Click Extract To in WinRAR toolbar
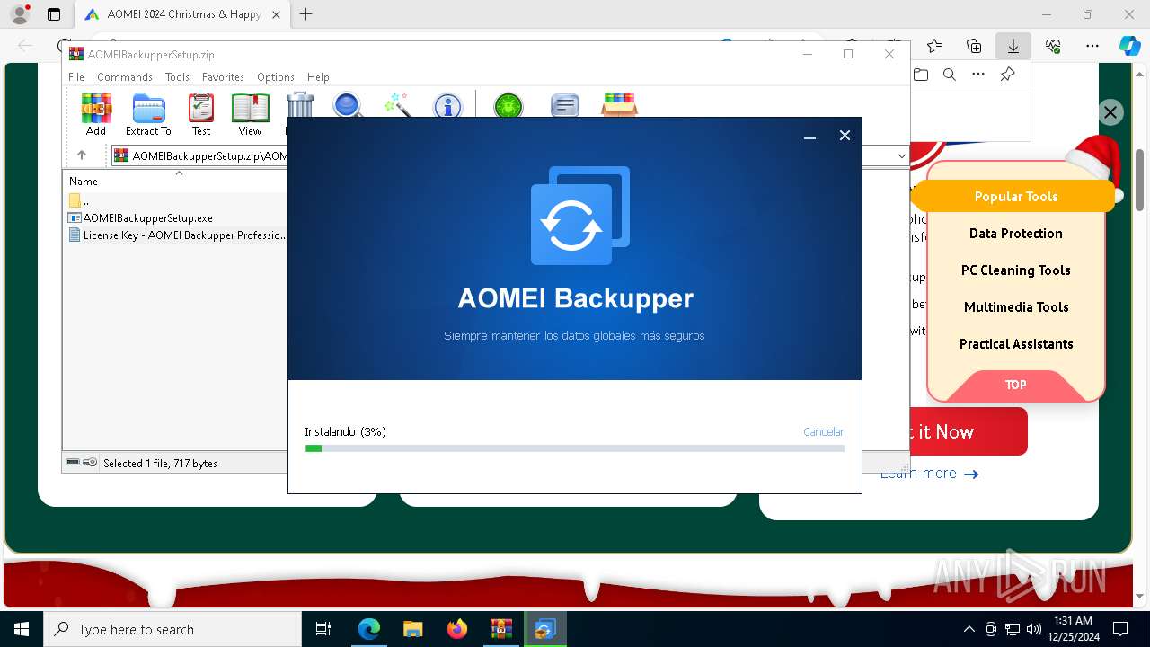This screenshot has width=1150, height=647. coord(148,114)
